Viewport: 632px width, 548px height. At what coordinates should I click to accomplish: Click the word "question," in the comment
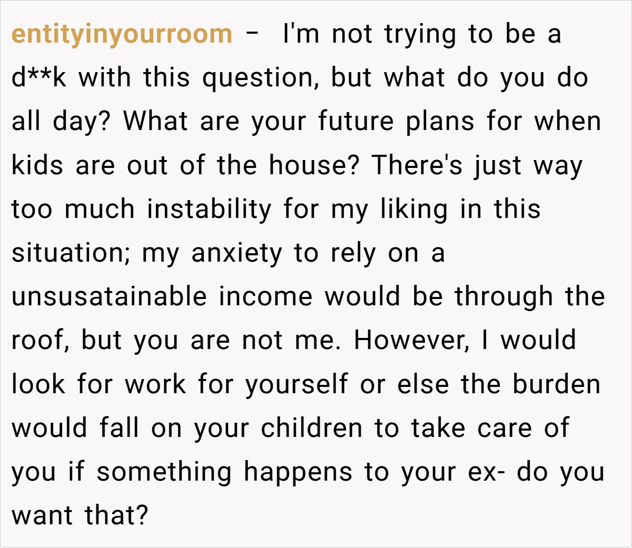pos(260,78)
